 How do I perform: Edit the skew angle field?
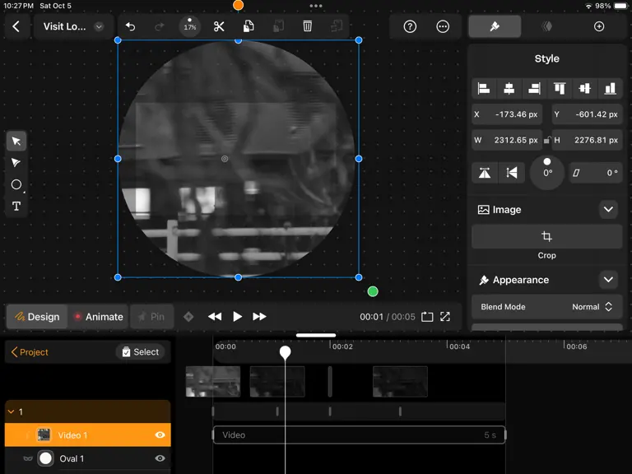[596, 173]
